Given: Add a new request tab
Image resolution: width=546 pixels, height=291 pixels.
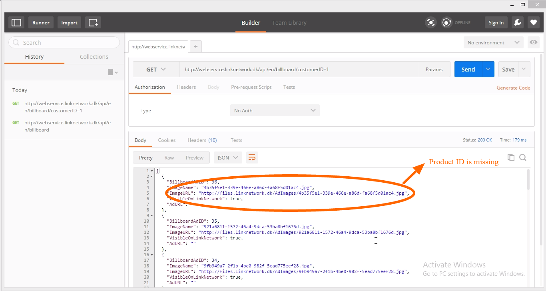Looking at the screenshot, I should click(x=196, y=46).
